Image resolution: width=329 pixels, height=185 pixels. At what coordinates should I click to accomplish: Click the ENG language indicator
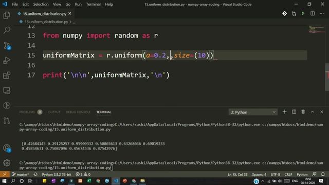pyautogui.click(x=295, y=181)
